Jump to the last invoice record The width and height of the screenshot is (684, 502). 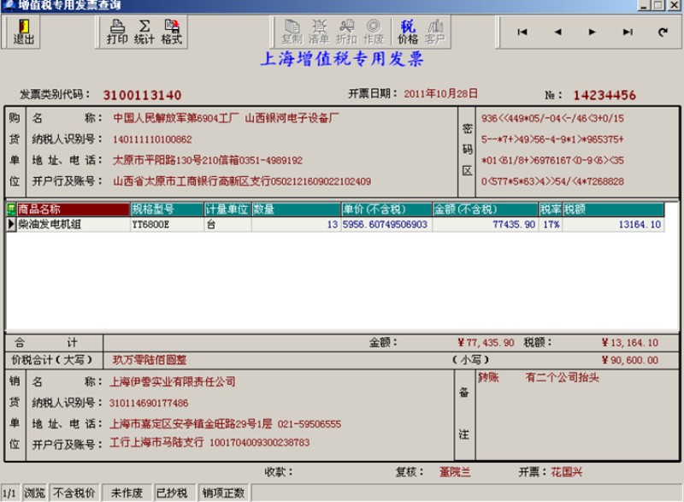tap(628, 32)
